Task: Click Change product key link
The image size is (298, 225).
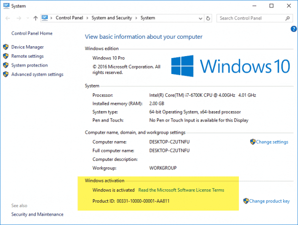Action: click(x=269, y=201)
